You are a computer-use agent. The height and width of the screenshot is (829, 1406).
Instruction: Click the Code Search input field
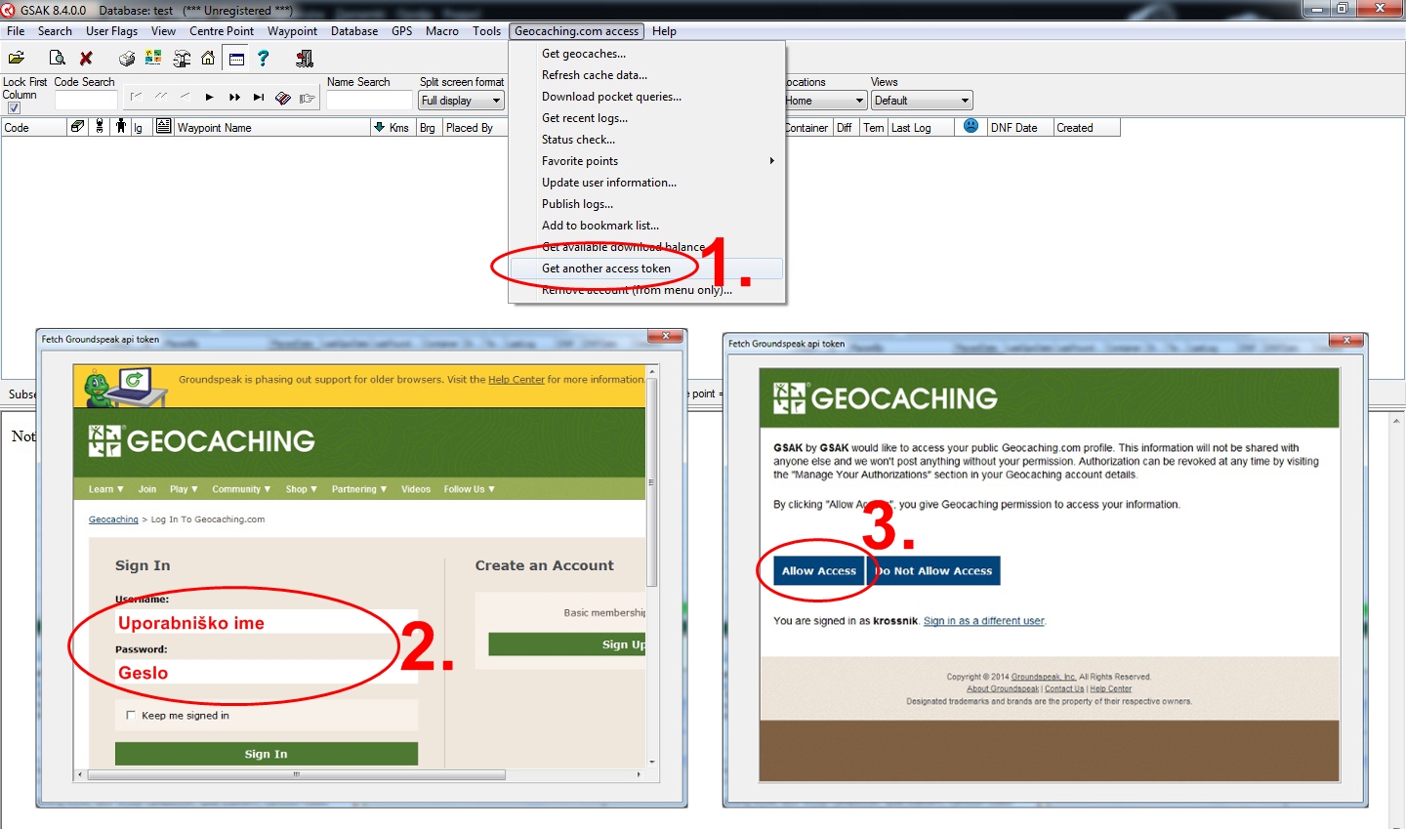click(86, 101)
